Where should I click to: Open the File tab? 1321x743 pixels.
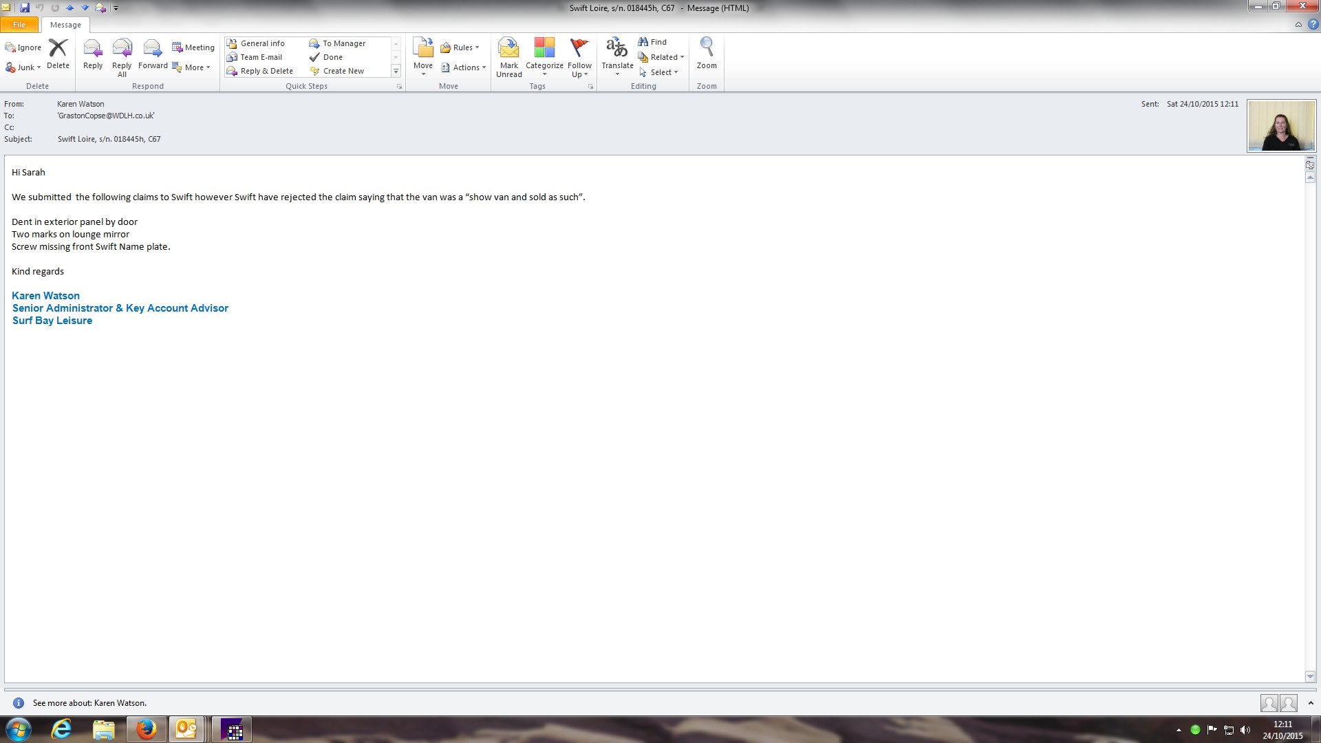[x=19, y=25]
